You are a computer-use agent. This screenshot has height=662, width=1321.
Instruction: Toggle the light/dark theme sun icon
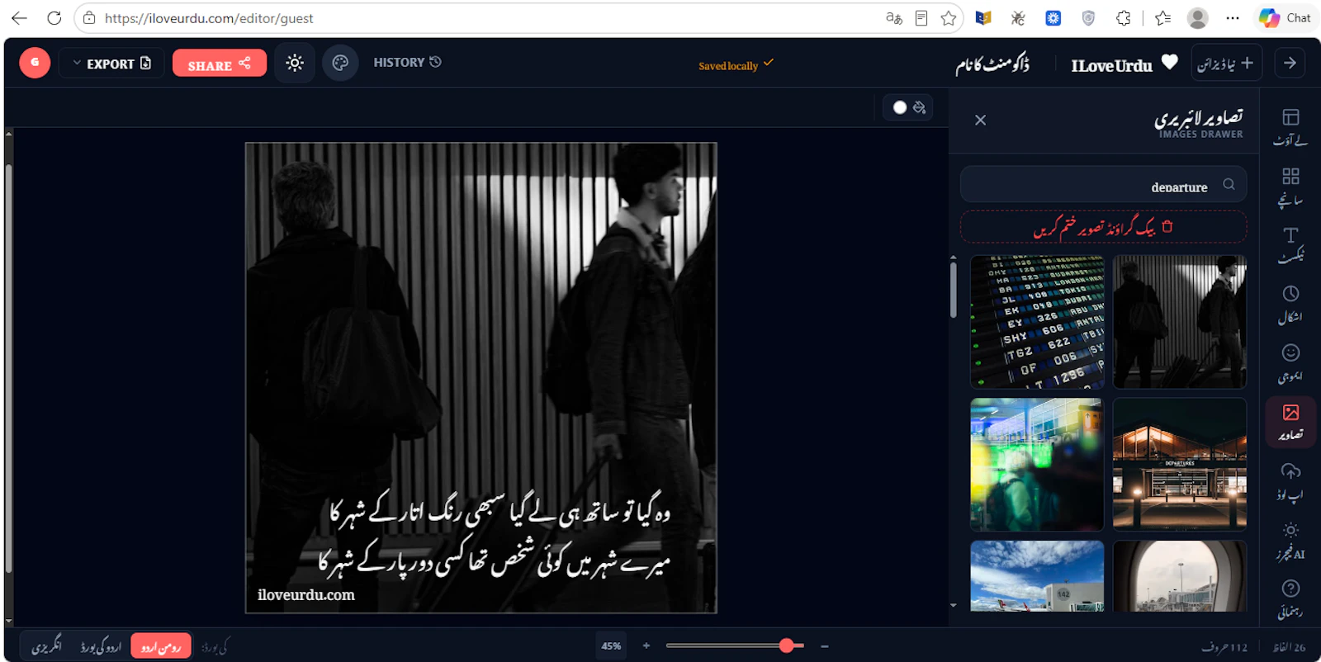click(x=295, y=63)
